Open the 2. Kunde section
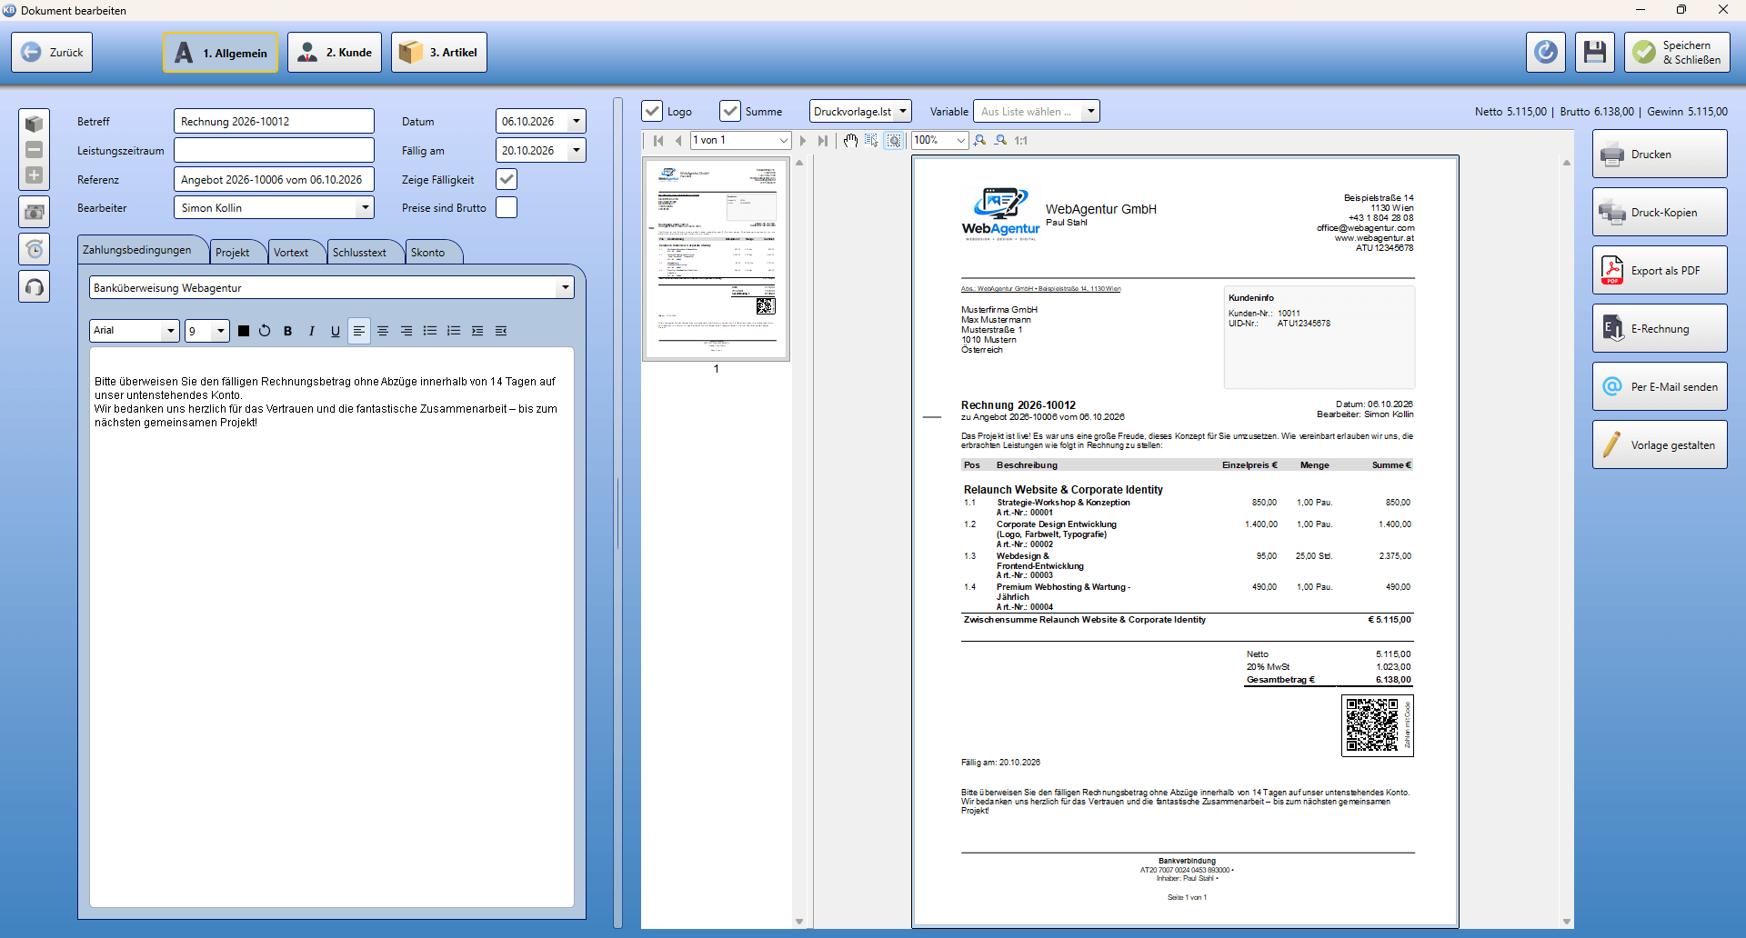Screen dimensions: 1746x938 click(x=335, y=53)
